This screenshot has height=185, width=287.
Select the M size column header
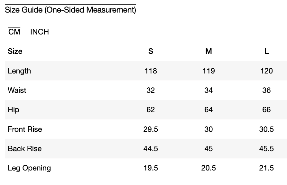tap(208, 52)
